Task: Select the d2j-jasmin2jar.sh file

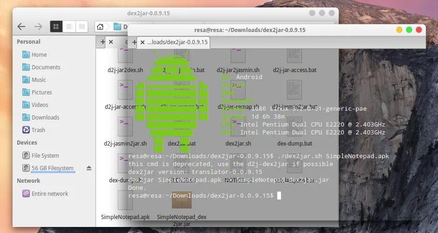Action: [x=125, y=132]
